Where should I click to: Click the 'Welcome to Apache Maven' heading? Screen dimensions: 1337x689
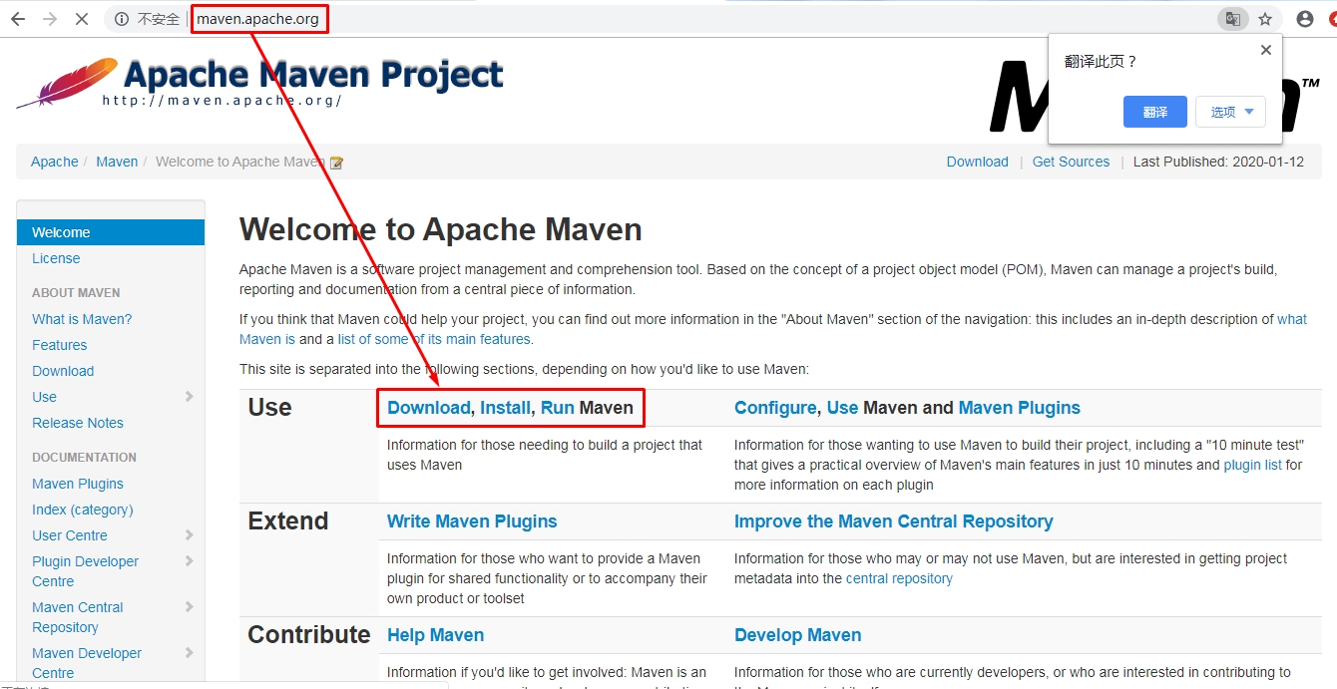point(441,229)
